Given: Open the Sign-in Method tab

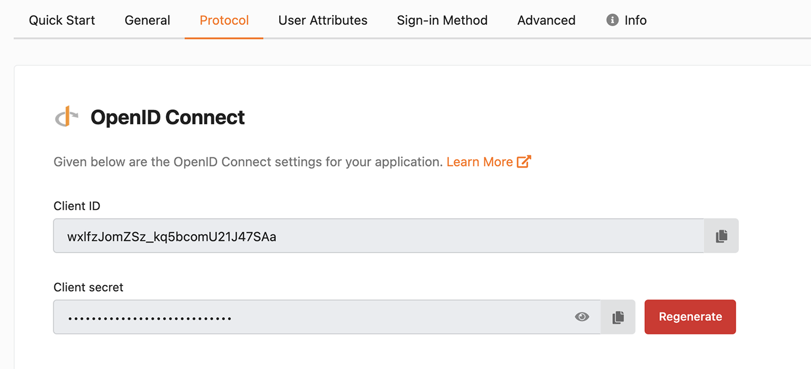Looking at the screenshot, I should [442, 20].
